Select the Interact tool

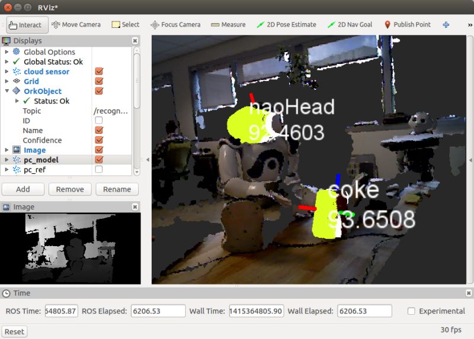(x=27, y=25)
